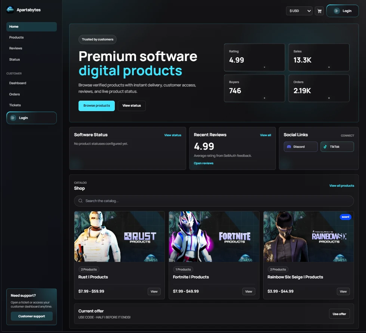366x333 pixels.
Task: Click the Apartabytes logo icon
Action: pos(10,10)
